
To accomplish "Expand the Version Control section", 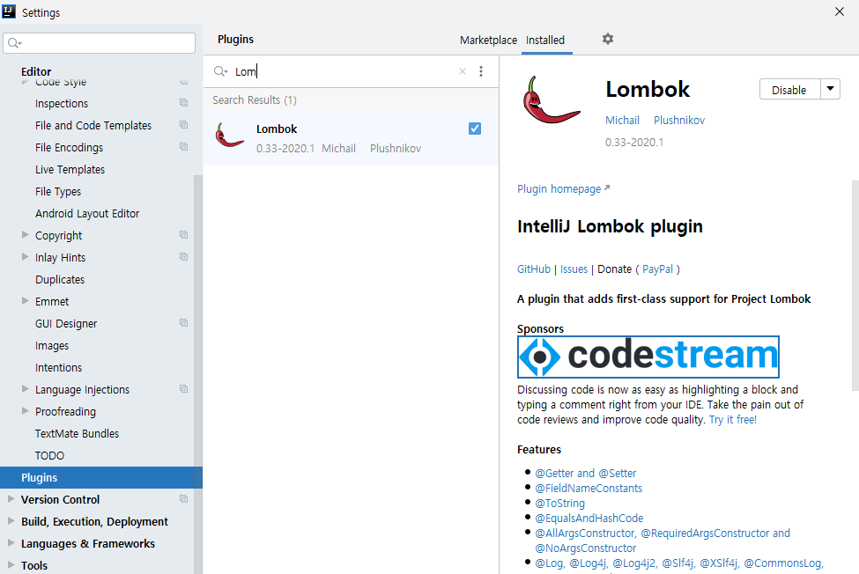I will coord(11,499).
